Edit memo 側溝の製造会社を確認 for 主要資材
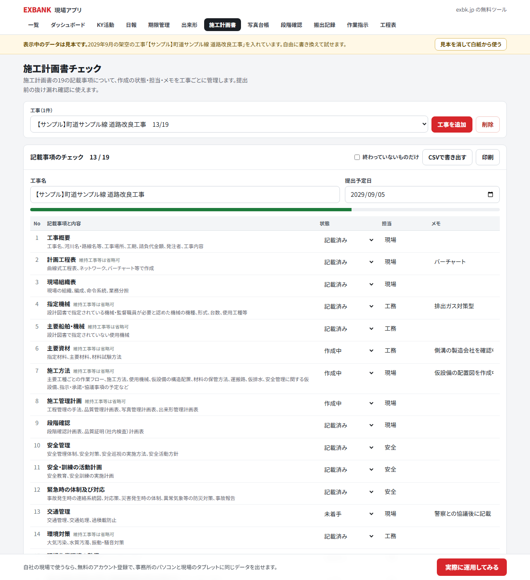The width and height of the screenshot is (530, 580). coord(464,350)
